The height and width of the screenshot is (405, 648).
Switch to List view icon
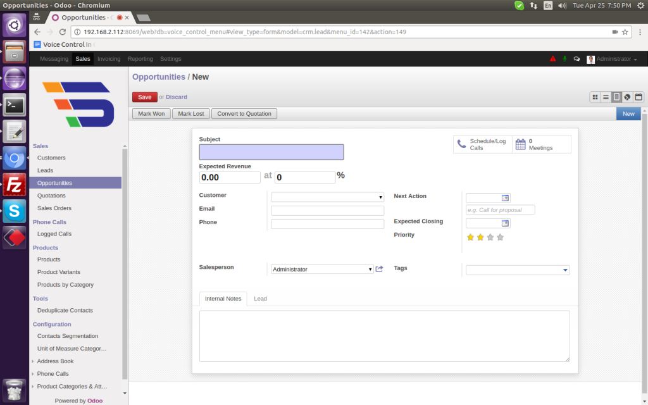606,97
